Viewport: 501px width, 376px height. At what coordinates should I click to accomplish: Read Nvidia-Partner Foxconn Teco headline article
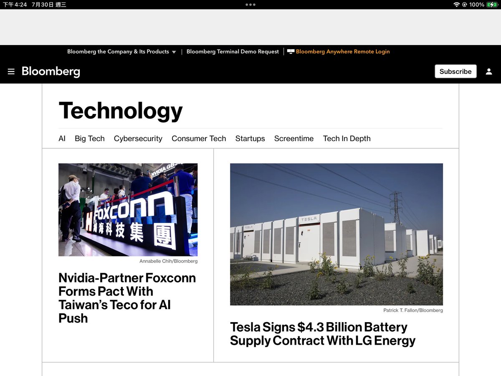(127, 298)
